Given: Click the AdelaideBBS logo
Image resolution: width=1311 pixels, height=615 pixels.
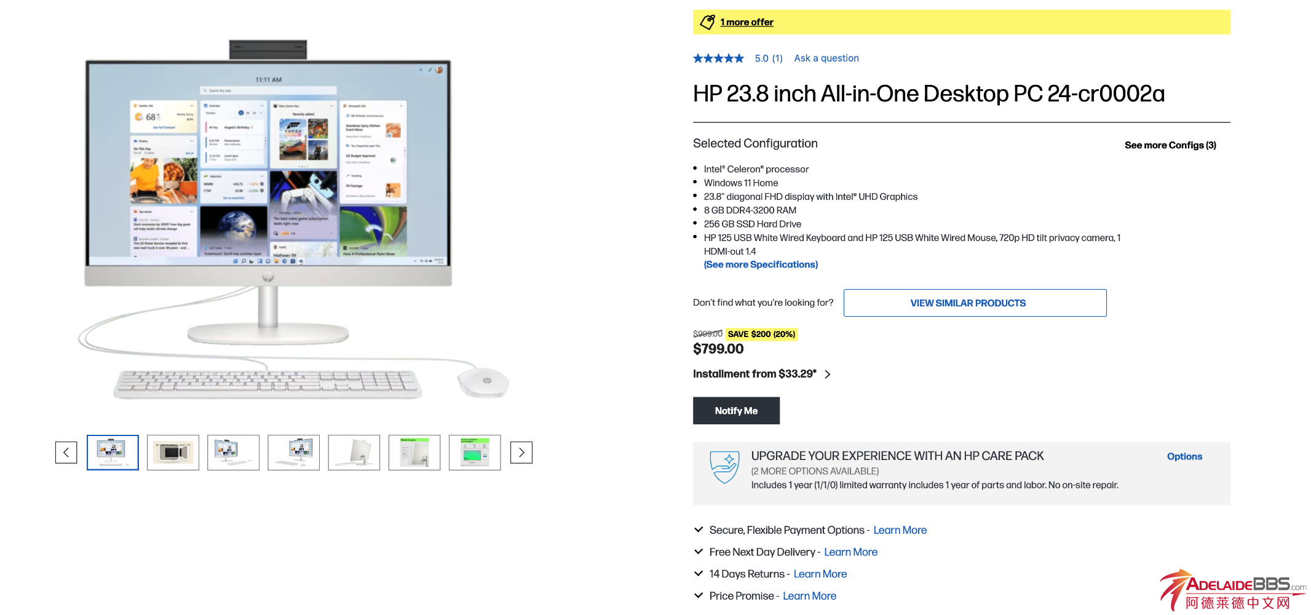Looking at the screenshot, I should [x=1234, y=590].
